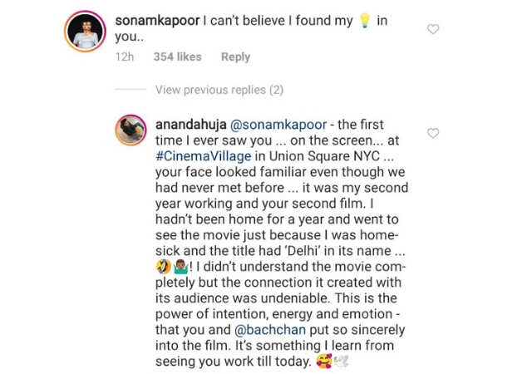The image size is (532, 374).
Task: Open anandahuja's profile picture
Action: click(131, 130)
